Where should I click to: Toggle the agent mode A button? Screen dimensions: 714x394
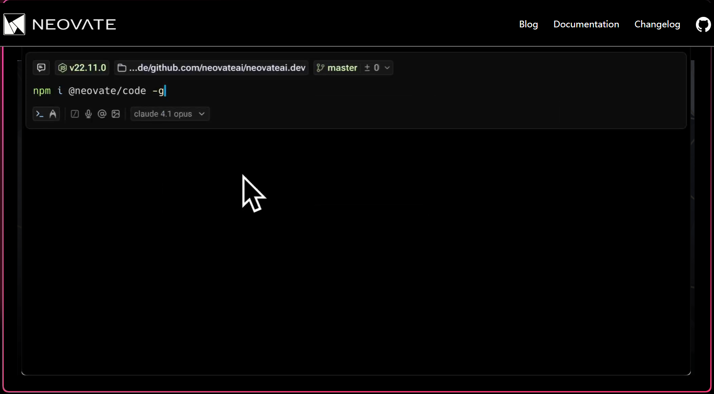pyautogui.click(x=53, y=114)
